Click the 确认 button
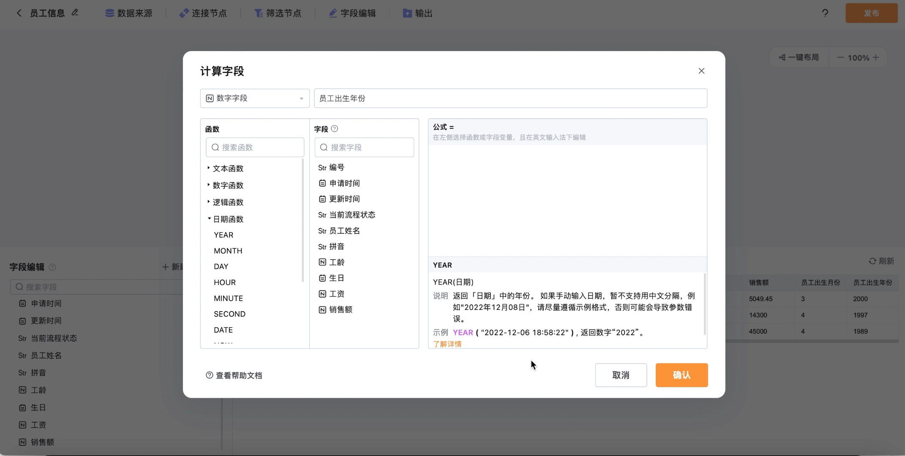 (x=681, y=375)
